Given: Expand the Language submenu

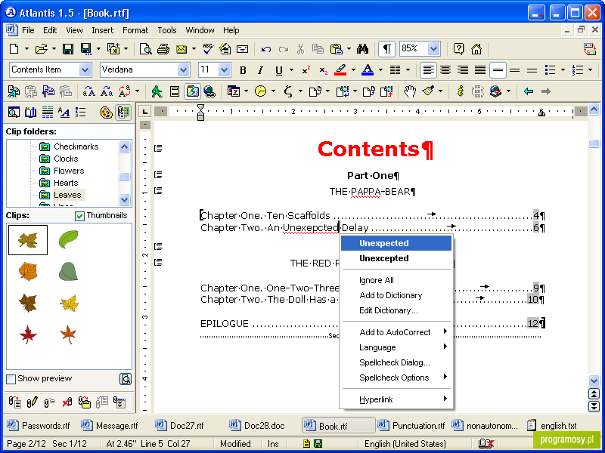Looking at the screenshot, I should point(396,347).
